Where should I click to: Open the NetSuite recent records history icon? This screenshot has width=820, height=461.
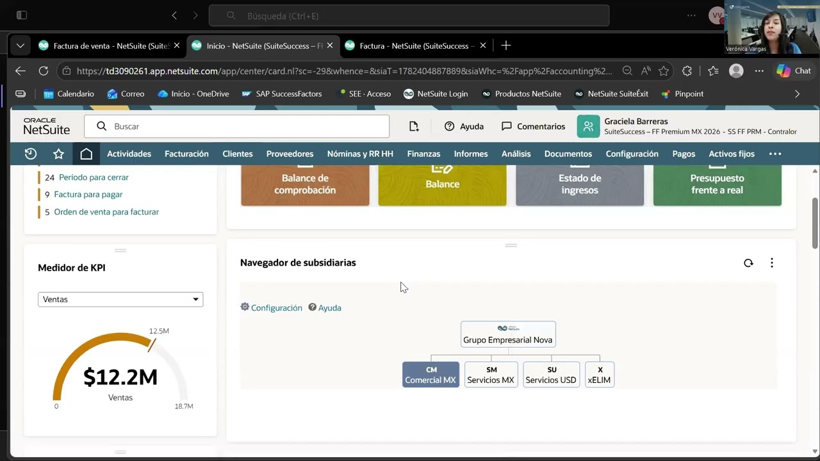point(31,154)
